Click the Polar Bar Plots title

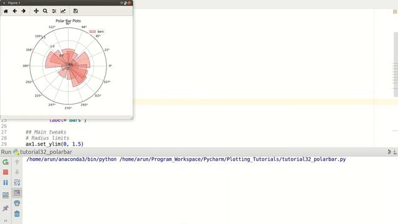point(68,21)
